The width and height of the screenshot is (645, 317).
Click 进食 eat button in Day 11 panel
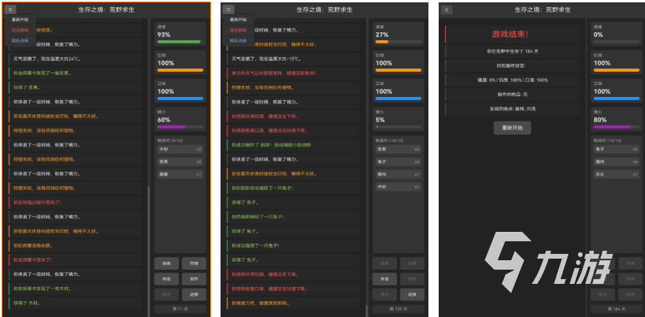(194, 294)
